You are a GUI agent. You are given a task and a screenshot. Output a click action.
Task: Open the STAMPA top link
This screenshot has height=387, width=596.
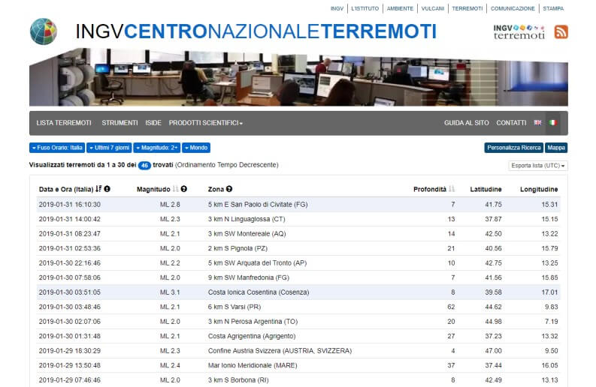click(x=553, y=8)
